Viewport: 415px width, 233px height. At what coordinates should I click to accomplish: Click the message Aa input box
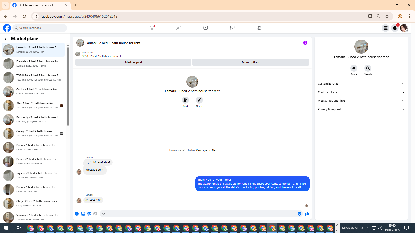[198, 214]
